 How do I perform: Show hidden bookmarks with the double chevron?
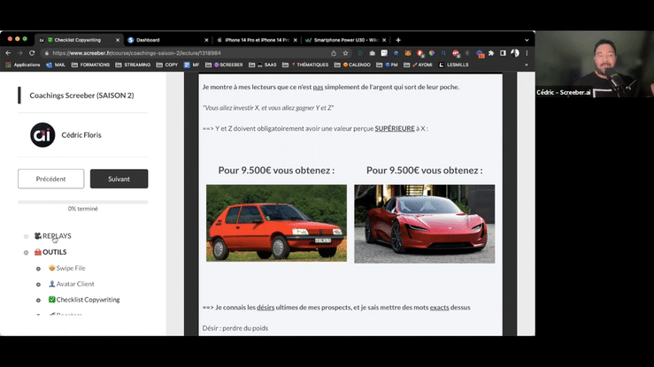[x=527, y=65]
